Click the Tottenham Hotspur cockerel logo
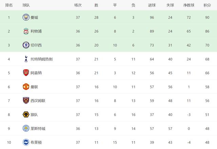This screenshot has height=149, width=217. (x=26, y=59)
